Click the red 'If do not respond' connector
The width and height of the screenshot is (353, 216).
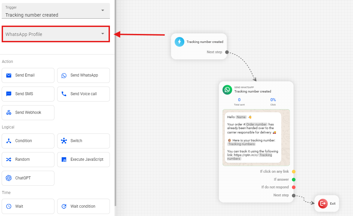point(294,187)
